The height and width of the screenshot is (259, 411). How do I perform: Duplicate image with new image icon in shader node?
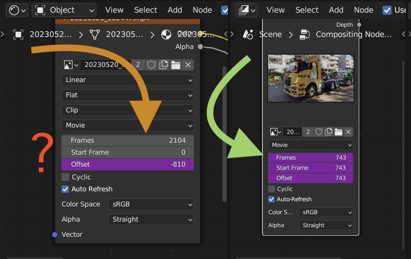(x=163, y=65)
